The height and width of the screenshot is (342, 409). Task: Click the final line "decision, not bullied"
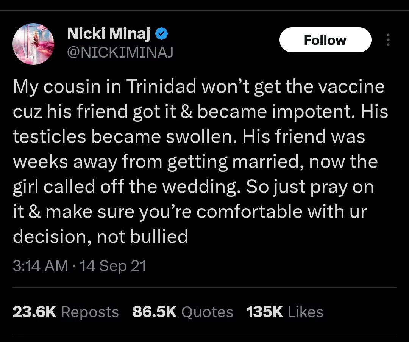click(100, 237)
